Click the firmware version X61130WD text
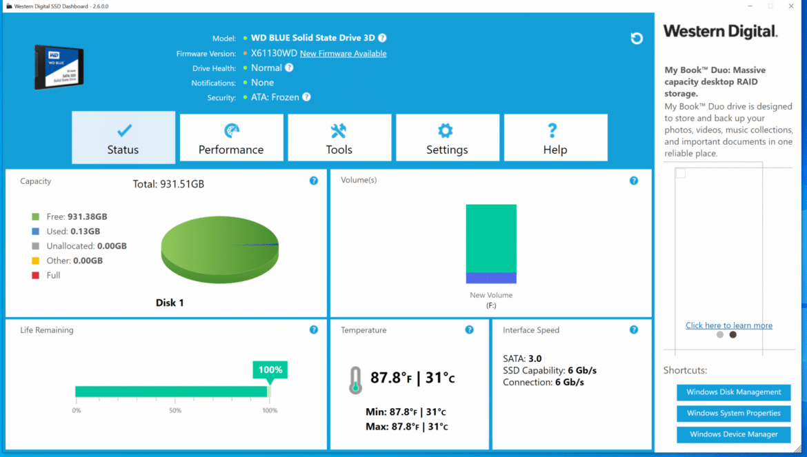 tap(274, 54)
